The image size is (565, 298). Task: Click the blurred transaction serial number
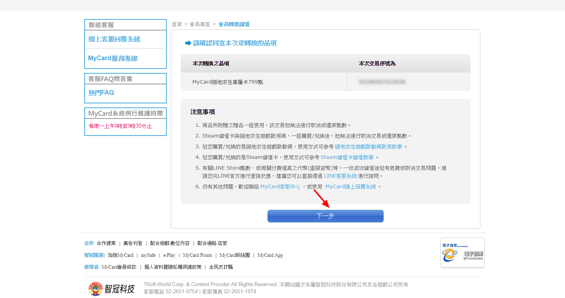click(x=382, y=82)
